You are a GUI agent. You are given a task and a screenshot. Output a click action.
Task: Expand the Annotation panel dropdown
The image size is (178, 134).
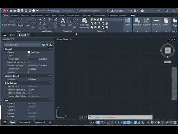point(69,31)
